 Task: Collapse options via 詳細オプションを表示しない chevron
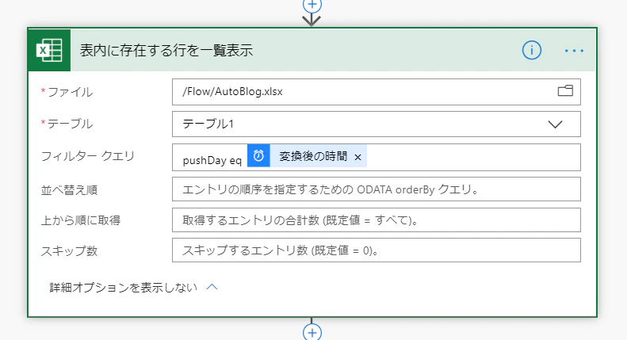pos(212,287)
